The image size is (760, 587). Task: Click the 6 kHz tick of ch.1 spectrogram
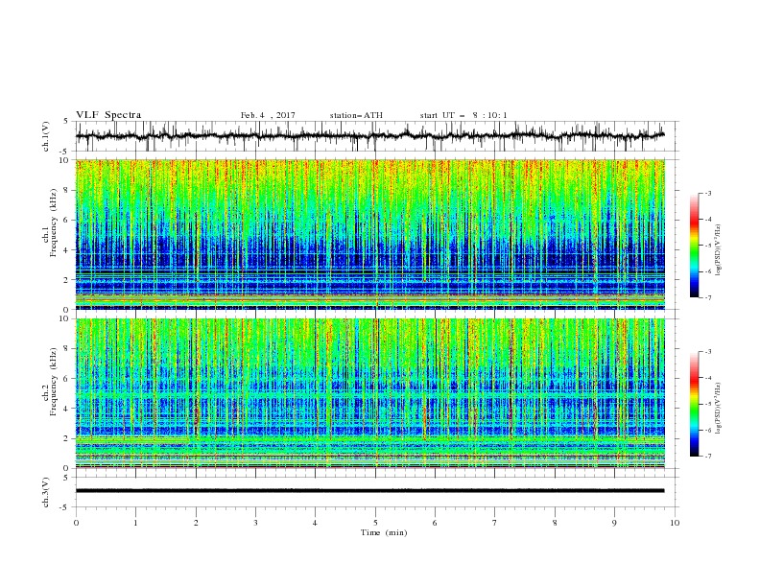[x=67, y=220]
